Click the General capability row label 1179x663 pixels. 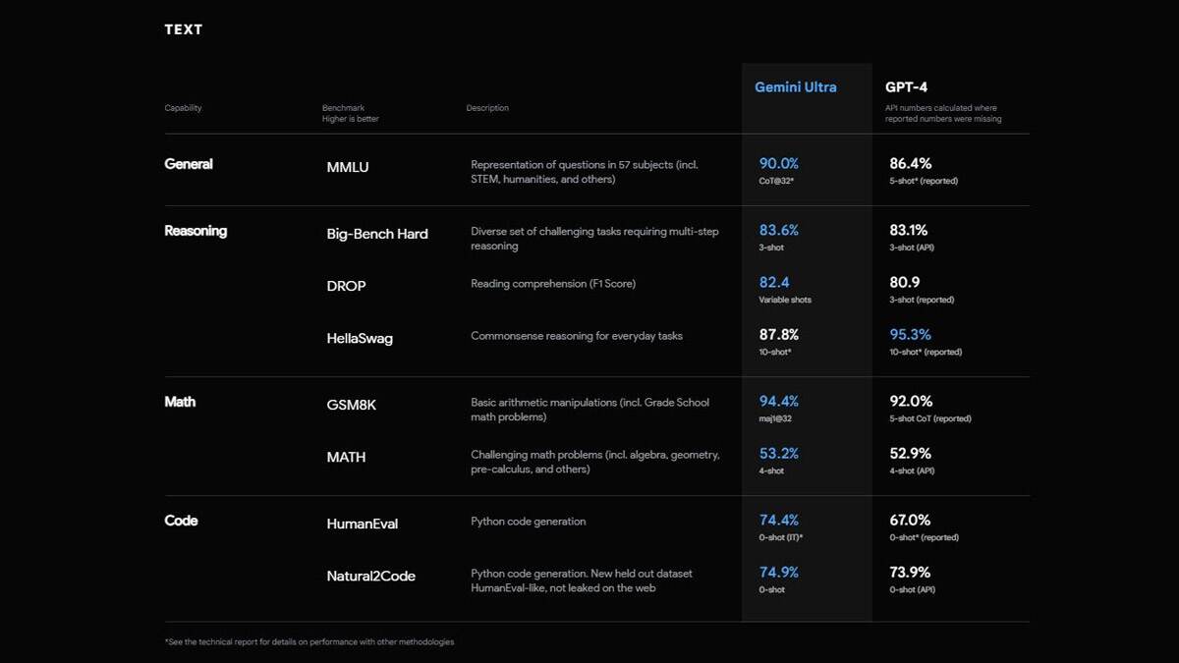[x=189, y=164]
